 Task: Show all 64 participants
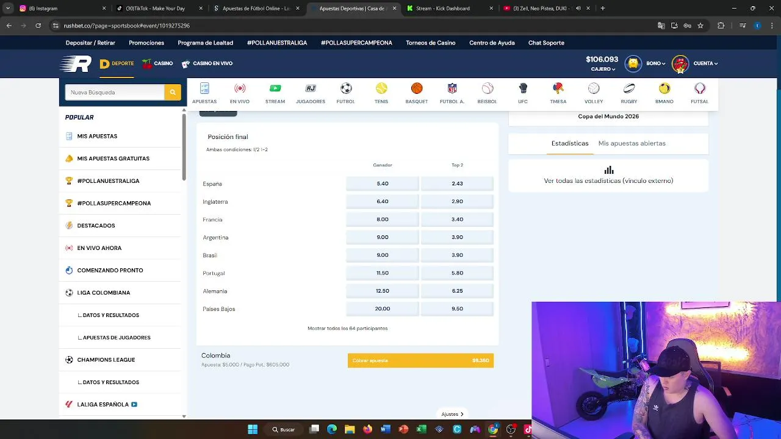pyautogui.click(x=347, y=328)
